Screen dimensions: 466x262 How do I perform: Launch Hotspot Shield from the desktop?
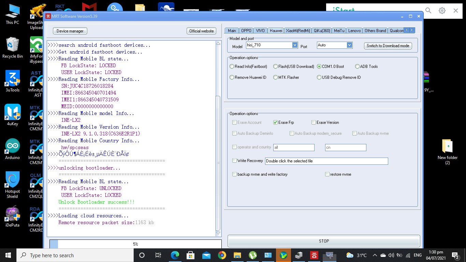(13, 185)
